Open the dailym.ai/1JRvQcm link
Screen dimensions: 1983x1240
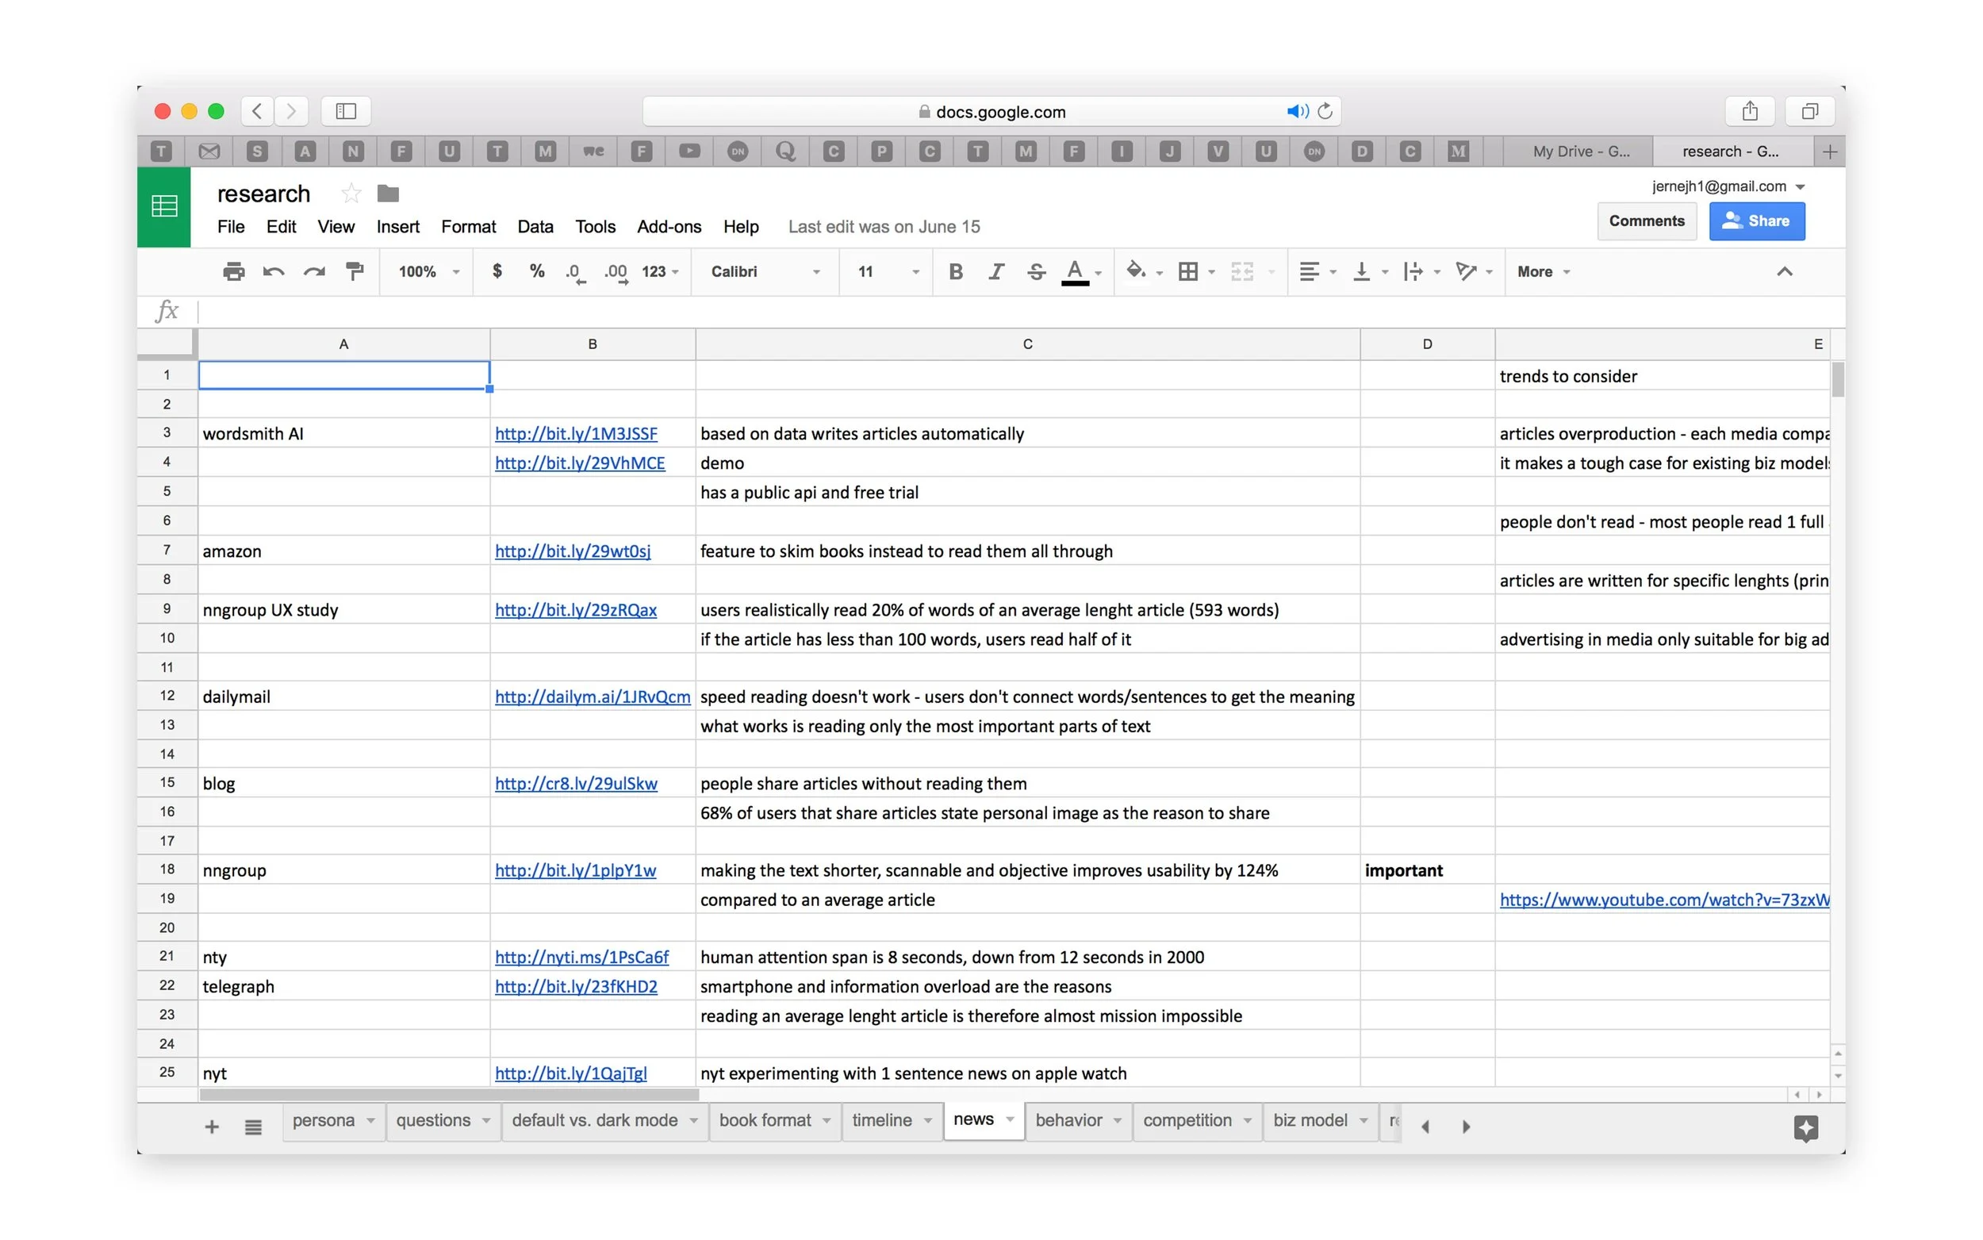[x=593, y=697]
